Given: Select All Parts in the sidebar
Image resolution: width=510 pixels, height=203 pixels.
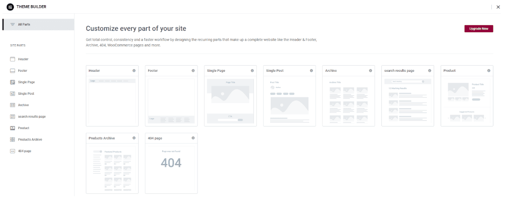Looking at the screenshot, I should [x=38, y=24].
